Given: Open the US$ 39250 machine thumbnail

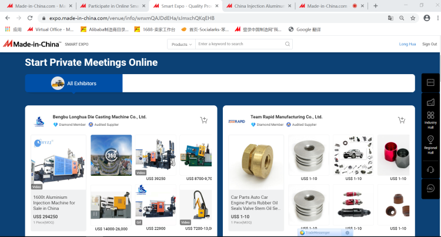Looking at the screenshot, I should (x=156, y=155).
